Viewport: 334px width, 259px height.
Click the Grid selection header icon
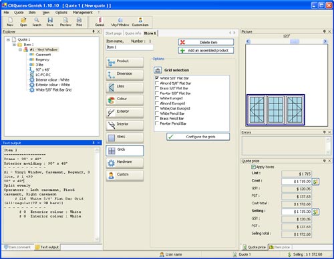point(158,70)
